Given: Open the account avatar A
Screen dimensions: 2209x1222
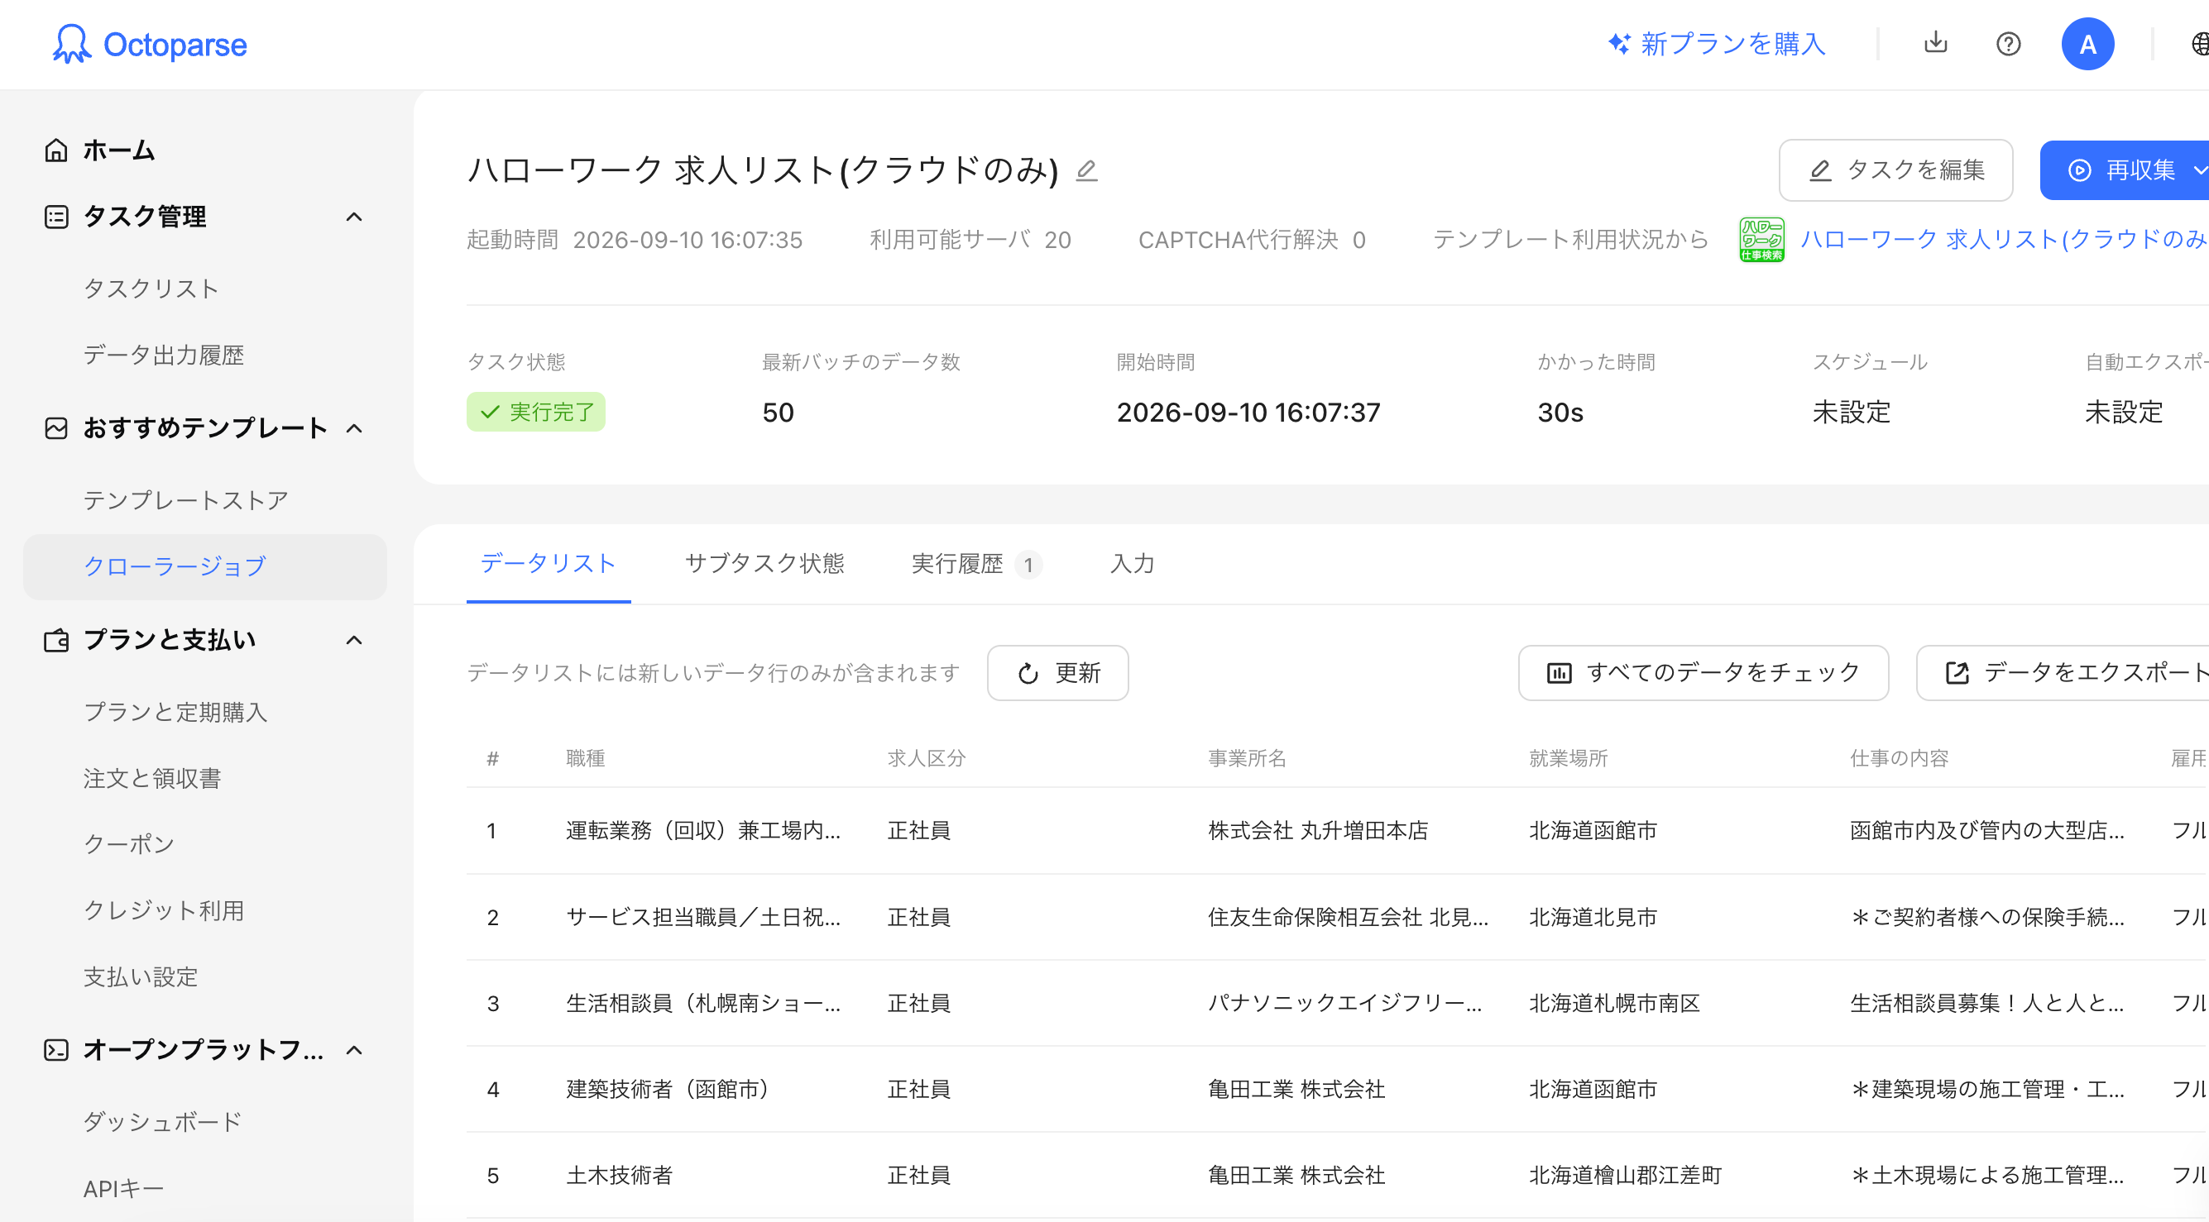Looking at the screenshot, I should [x=2087, y=44].
